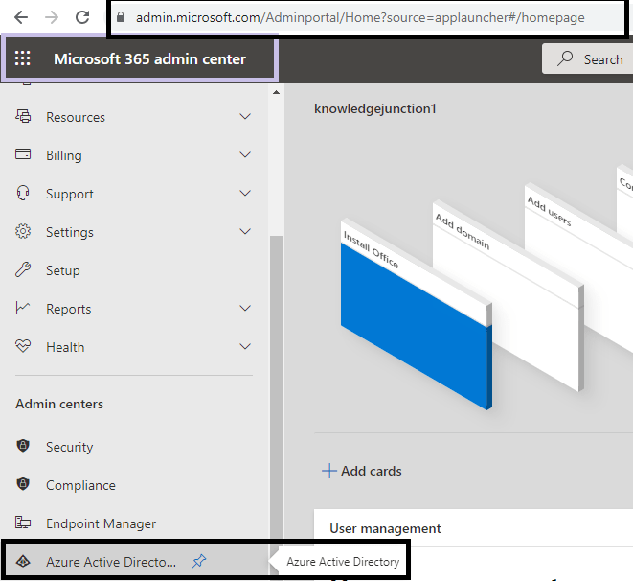
Task: Expand the Reports chevron
Action: coord(245,309)
